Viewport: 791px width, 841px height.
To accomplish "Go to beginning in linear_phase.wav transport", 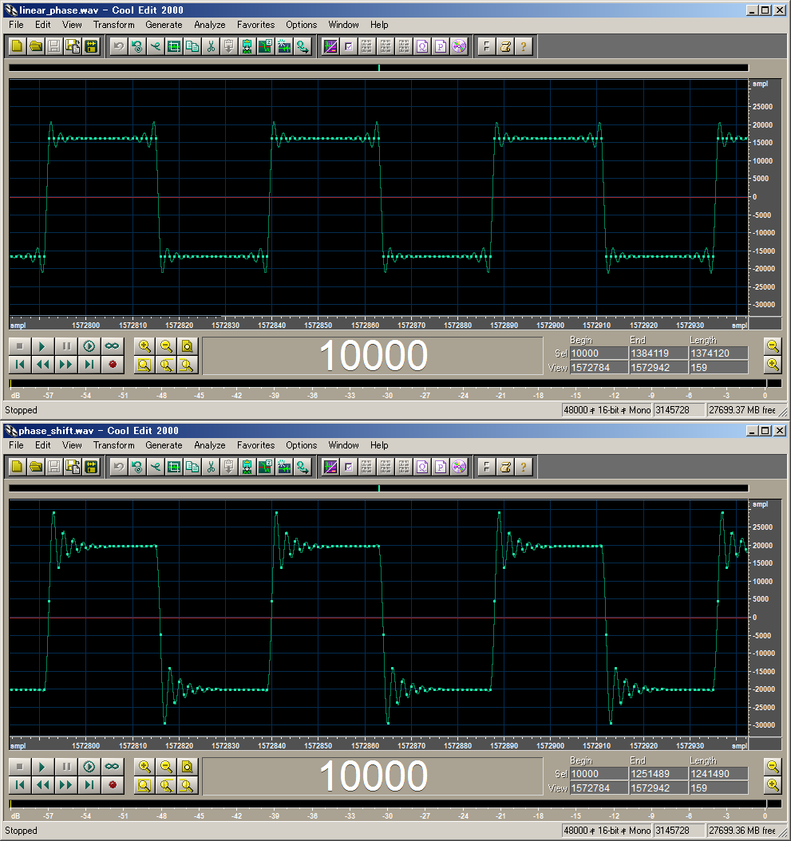I will point(20,365).
